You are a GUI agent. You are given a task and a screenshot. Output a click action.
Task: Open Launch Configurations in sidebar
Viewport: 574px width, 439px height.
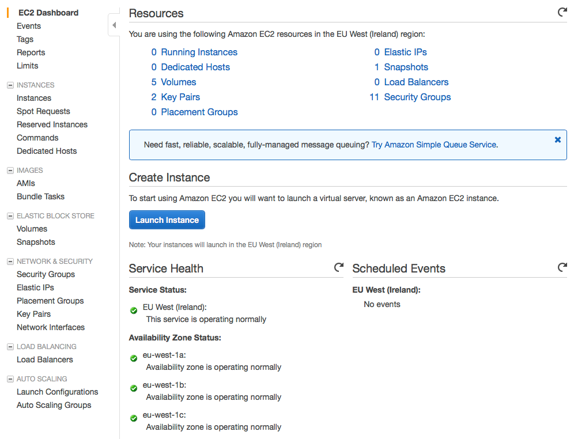(58, 392)
